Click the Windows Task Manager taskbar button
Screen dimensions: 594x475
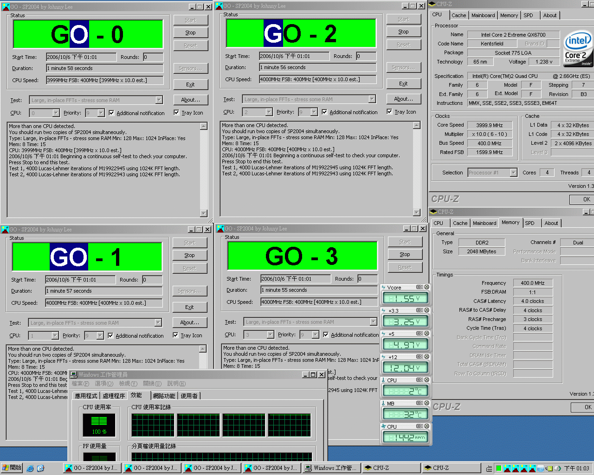click(x=330, y=468)
